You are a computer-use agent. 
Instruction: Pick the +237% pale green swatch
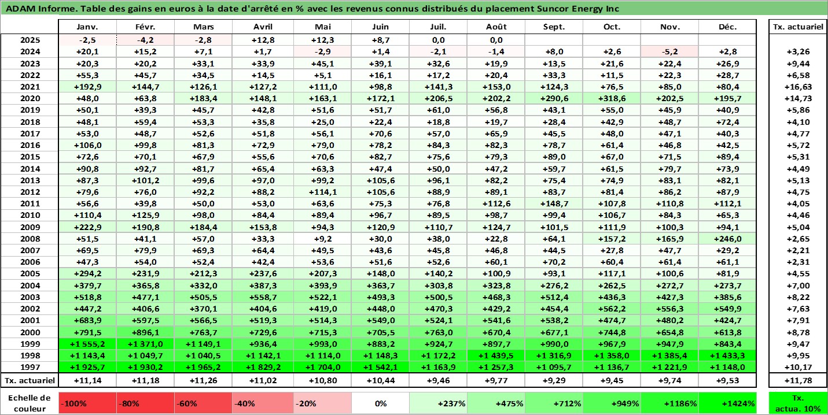(439, 403)
